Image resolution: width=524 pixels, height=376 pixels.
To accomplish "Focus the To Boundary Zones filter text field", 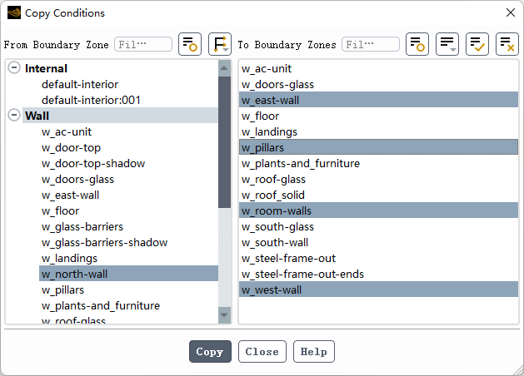I will [370, 44].
